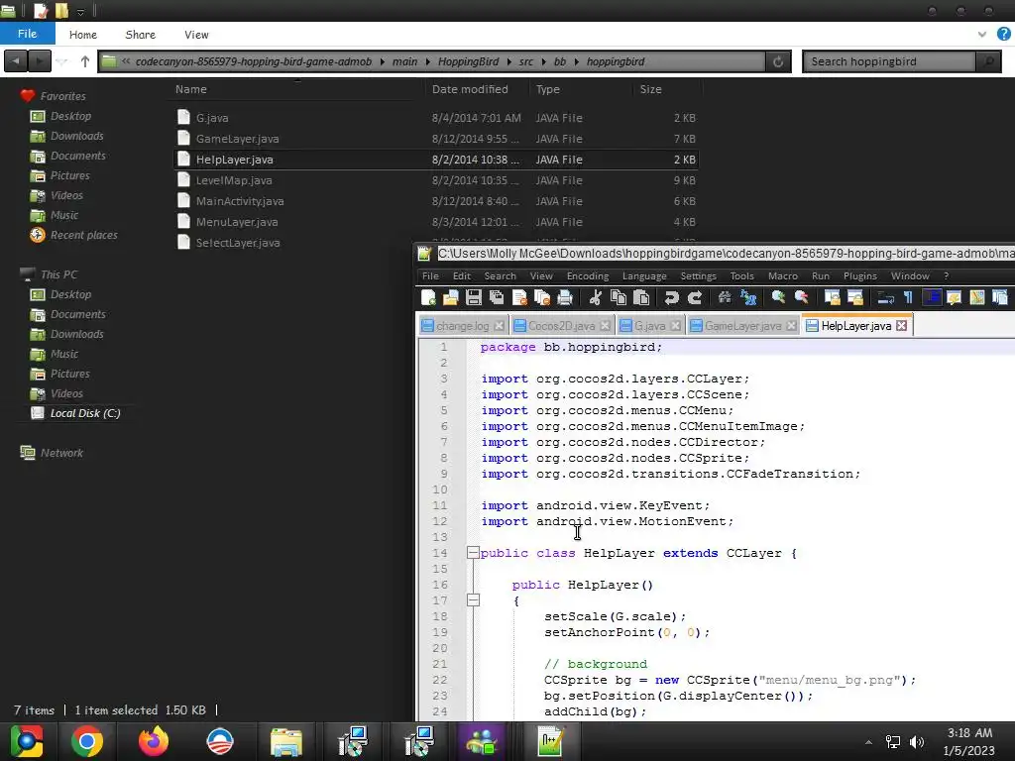Viewport: 1015px width, 761px height.
Task: Click the Replace toolbar icon
Action: click(748, 297)
